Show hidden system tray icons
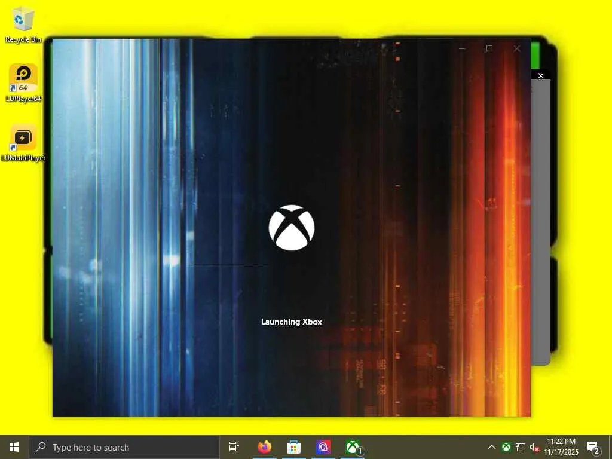The height and width of the screenshot is (459, 612). point(492,447)
